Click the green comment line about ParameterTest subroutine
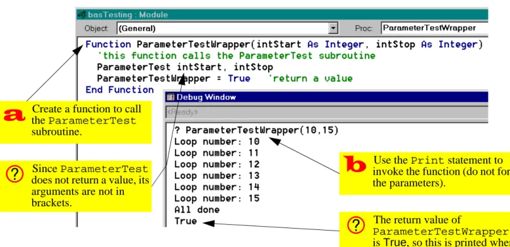 [236, 56]
